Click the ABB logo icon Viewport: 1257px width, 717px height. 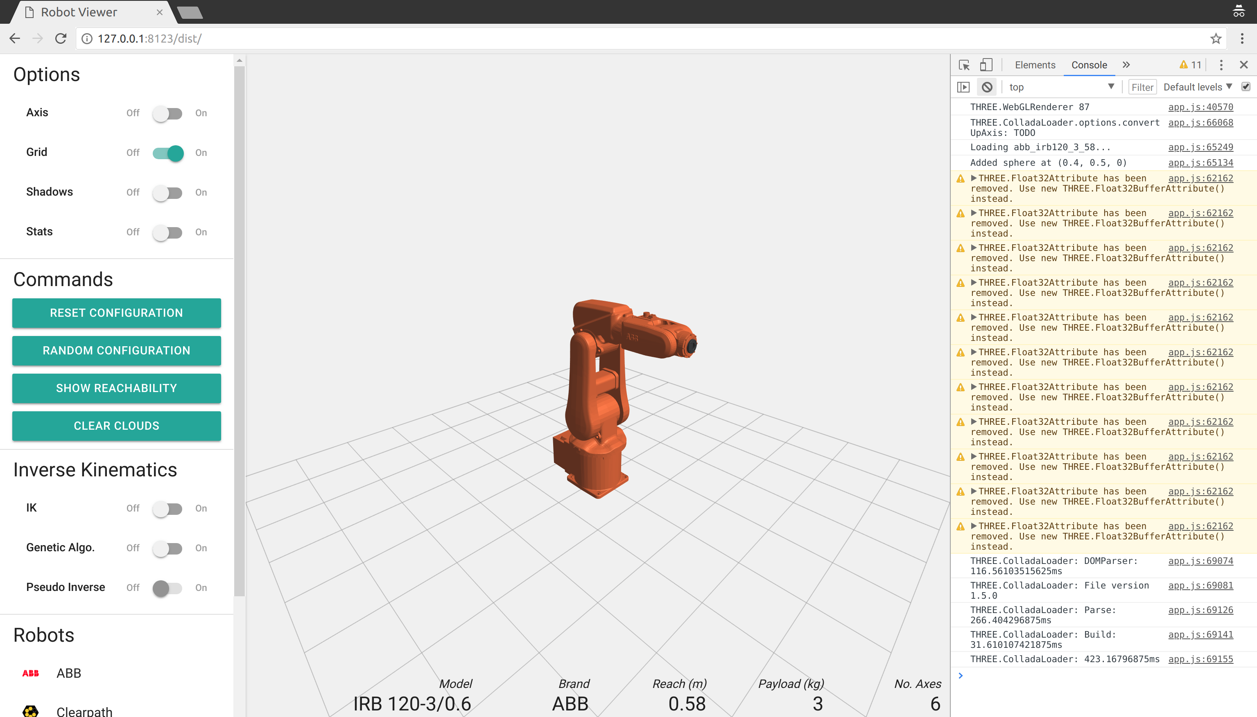tap(31, 673)
